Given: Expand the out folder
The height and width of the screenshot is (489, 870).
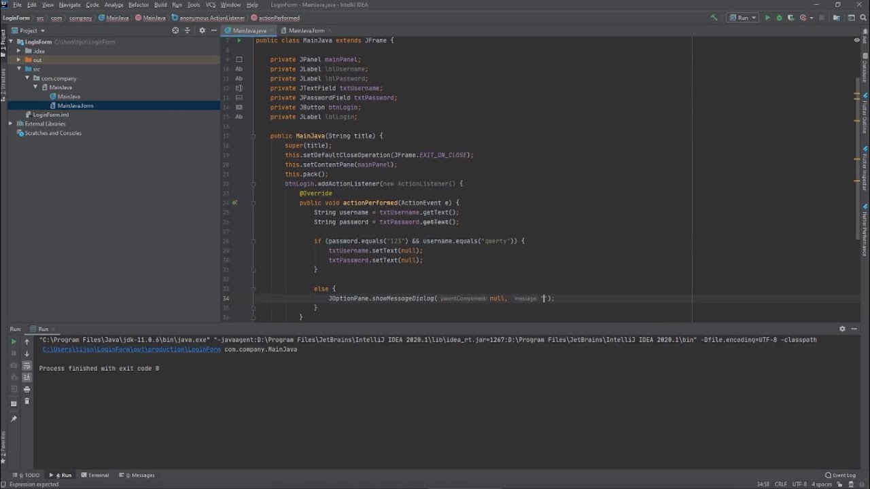Looking at the screenshot, I should pyautogui.click(x=20, y=60).
